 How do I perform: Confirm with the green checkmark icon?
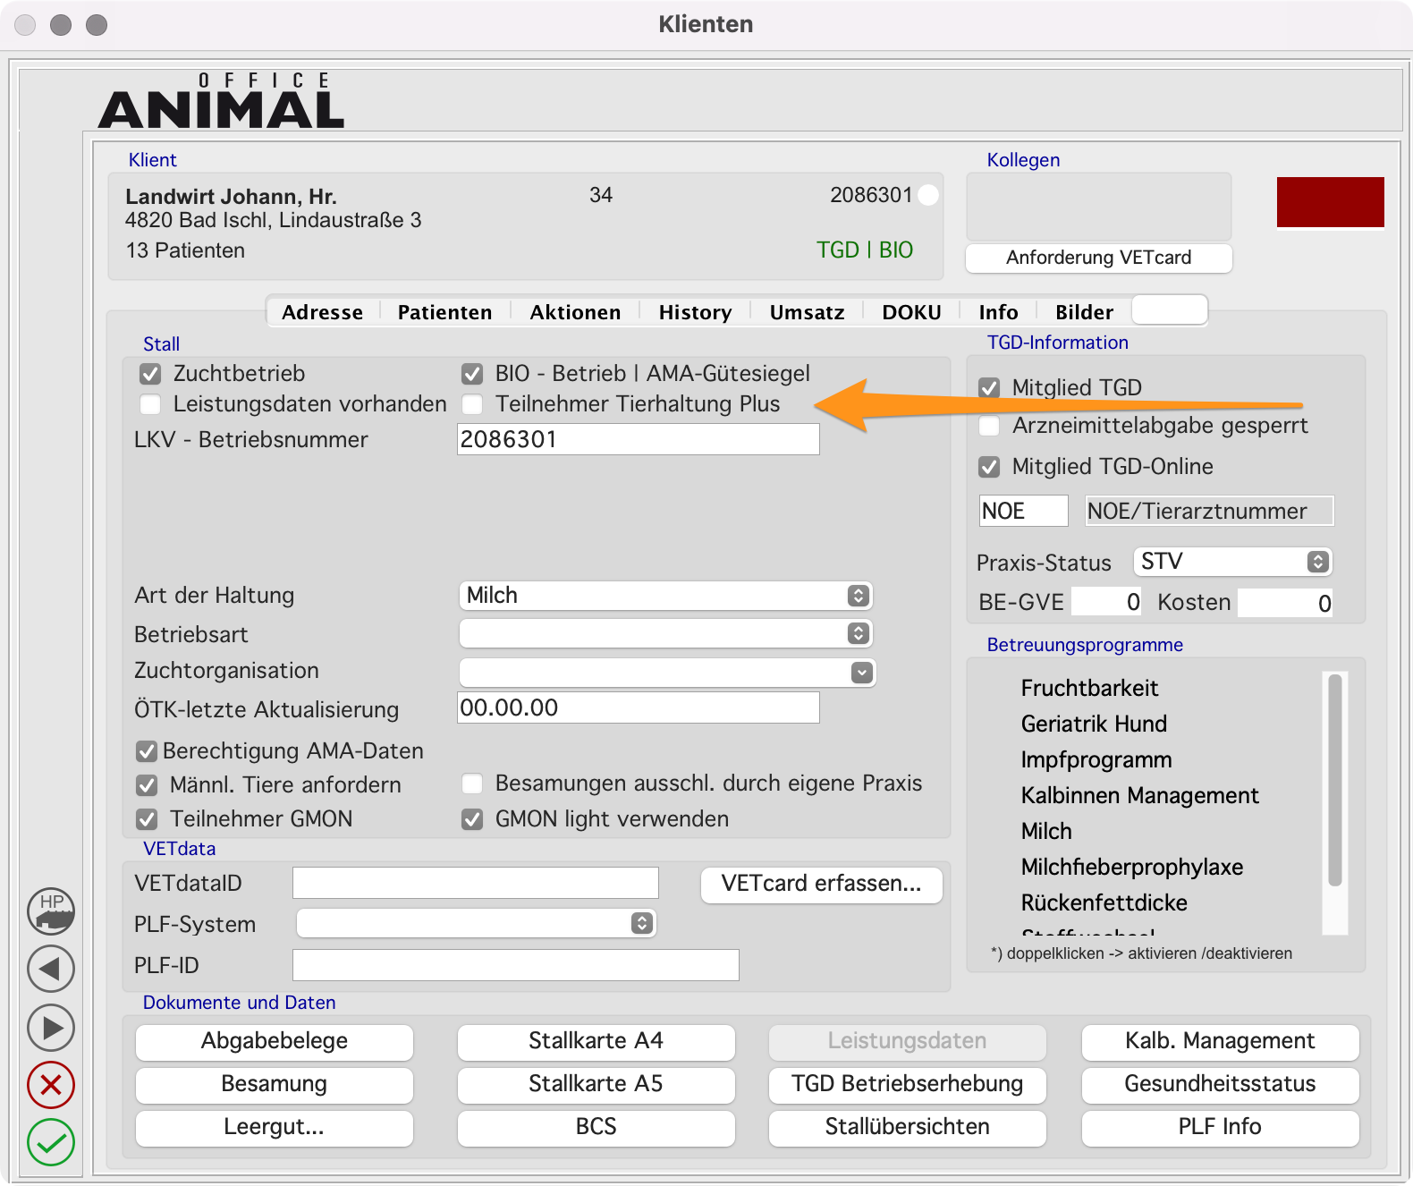[51, 1142]
